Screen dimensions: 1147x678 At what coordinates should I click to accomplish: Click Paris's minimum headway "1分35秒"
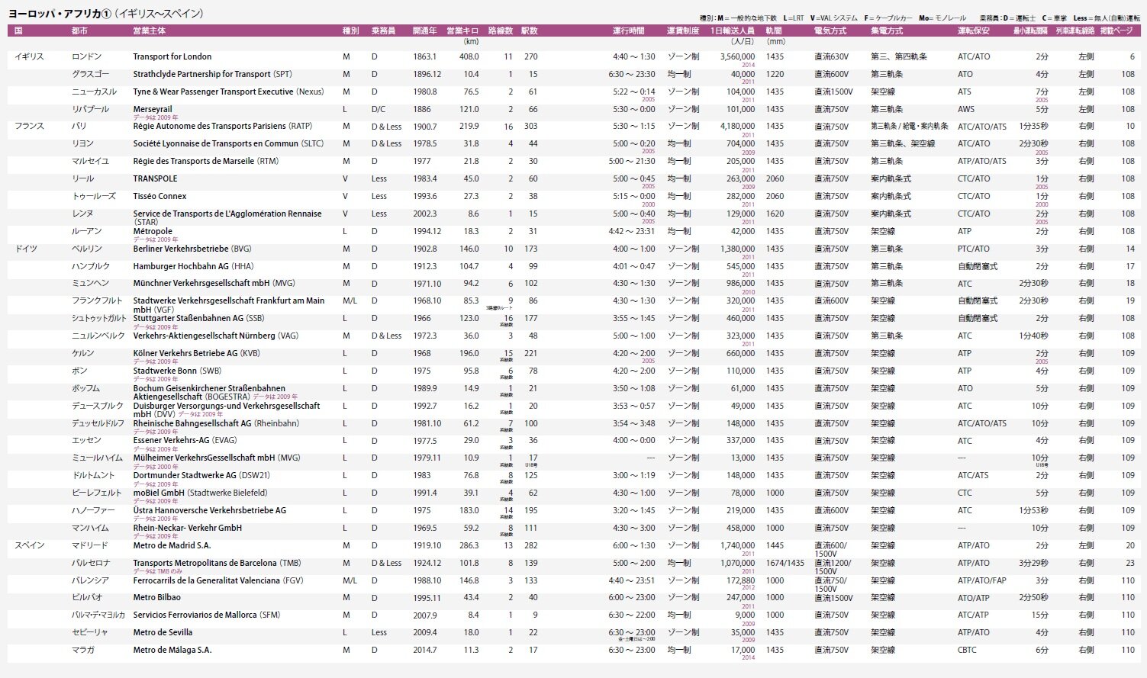1033,127
